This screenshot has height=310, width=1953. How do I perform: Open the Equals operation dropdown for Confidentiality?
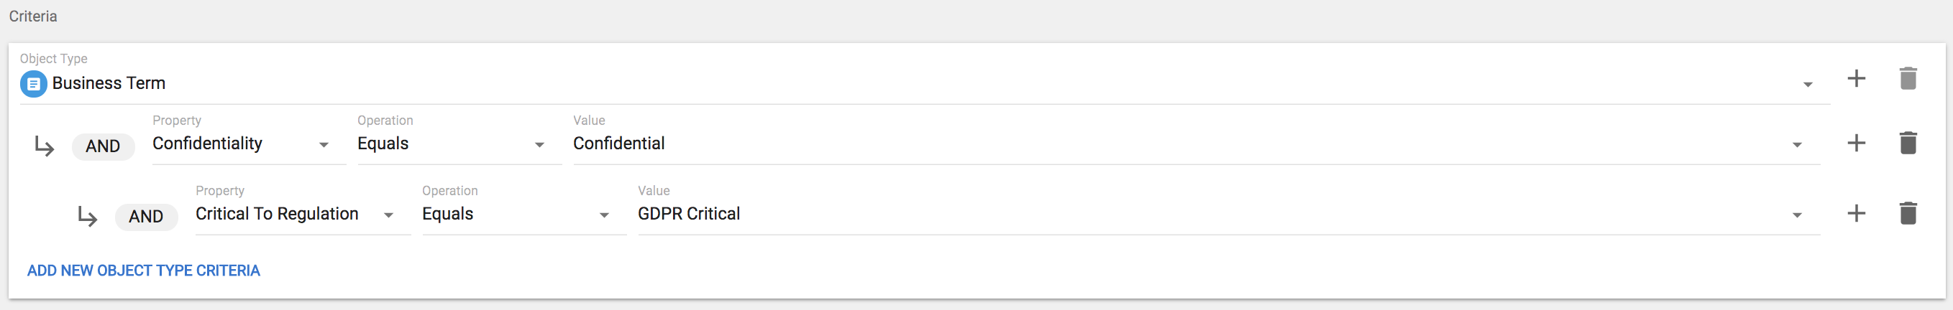point(539,144)
